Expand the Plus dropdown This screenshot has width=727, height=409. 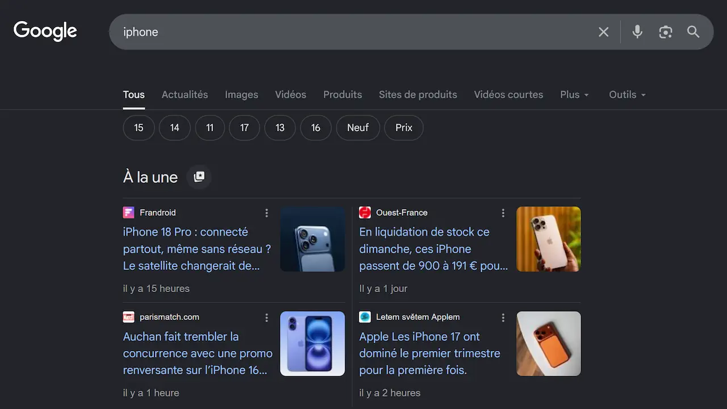tap(575, 95)
